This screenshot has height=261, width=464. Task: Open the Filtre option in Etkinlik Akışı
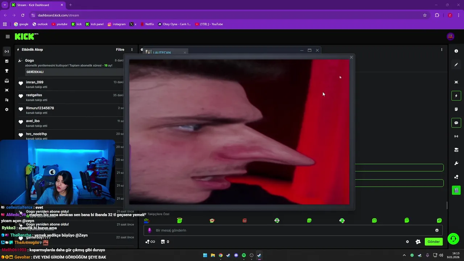(120, 50)
